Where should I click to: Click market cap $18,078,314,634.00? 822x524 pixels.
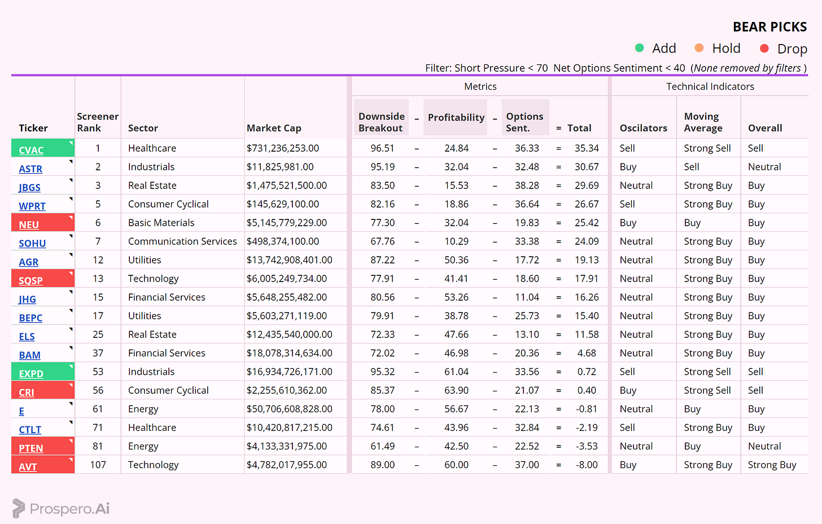tap(290, 353)
